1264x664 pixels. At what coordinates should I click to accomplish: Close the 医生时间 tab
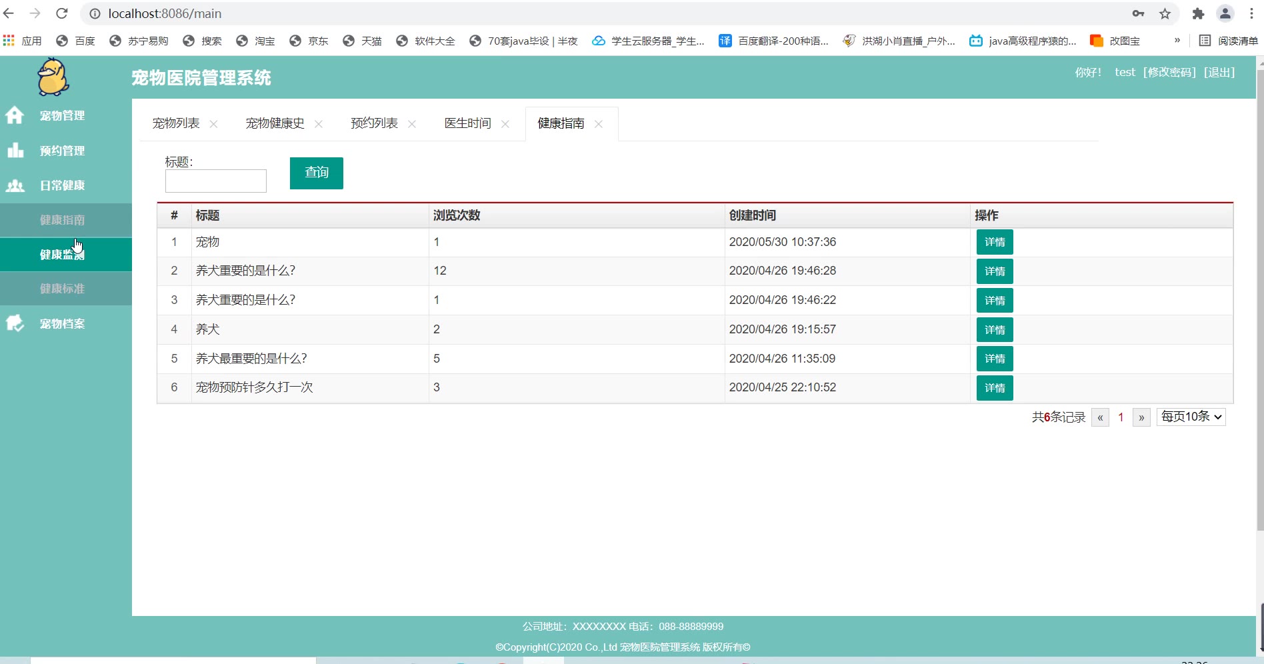coord(505,124)
